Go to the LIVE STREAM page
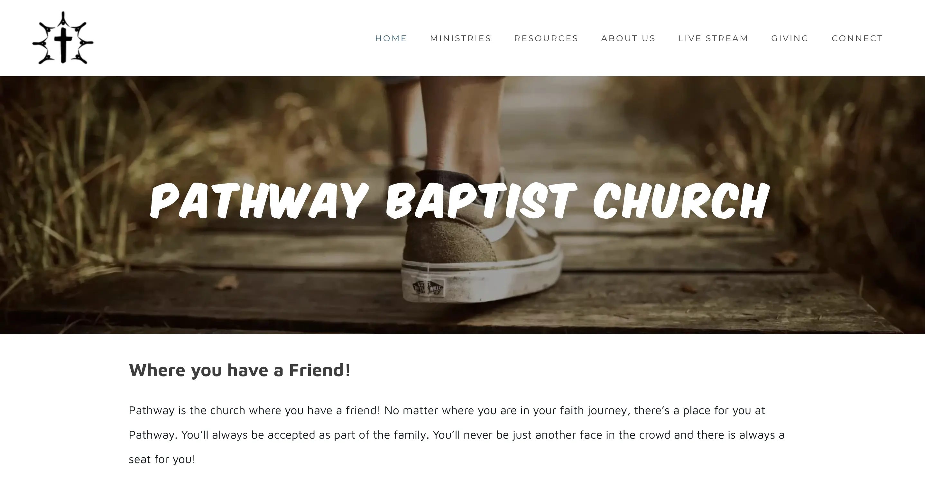925x485 pixels. pyautogui.click(x=713, y=38)
